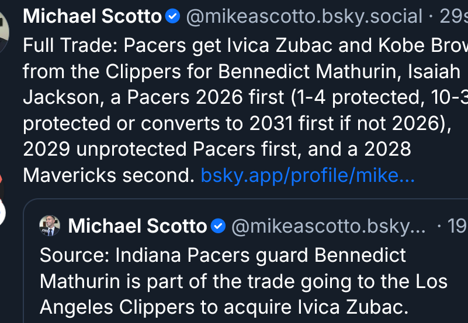Screen dimensions: 468x323
Task: Open the small avatar in the quoted post
Action: 50,226
